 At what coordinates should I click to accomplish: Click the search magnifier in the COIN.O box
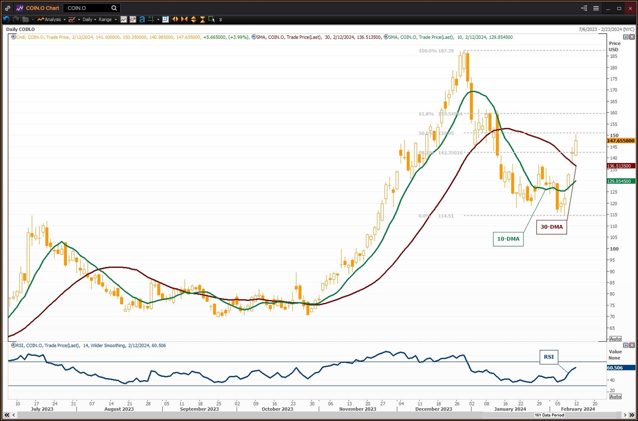click(114, 8)
